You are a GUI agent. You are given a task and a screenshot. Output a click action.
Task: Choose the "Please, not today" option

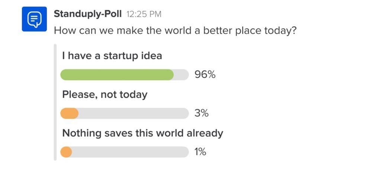[x=105, y=94]
